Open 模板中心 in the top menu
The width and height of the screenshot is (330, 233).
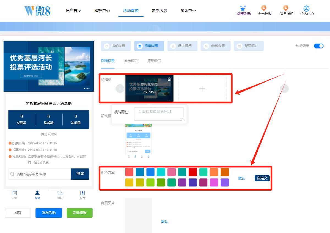[102, 10]
